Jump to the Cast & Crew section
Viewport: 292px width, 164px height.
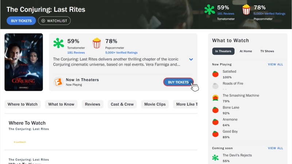click(122, 104)
